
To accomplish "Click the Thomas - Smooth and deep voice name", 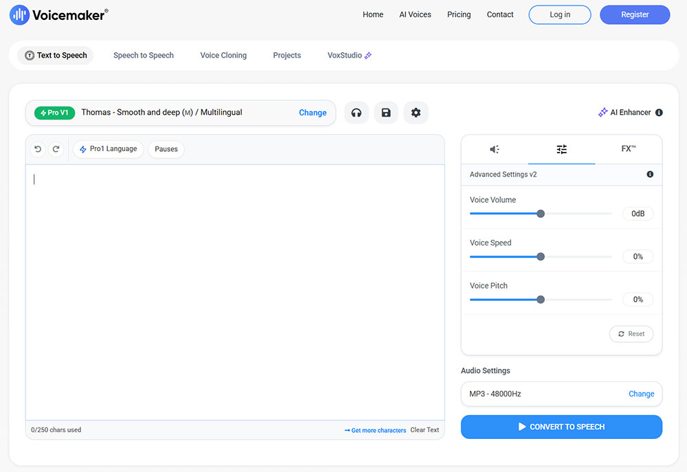I will [x=161, y=112].
